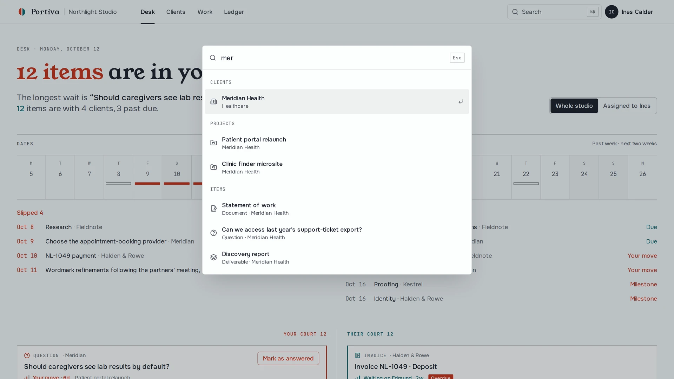Click the ⌘K shortcut badge
This screenshot has width=674, height=379.
point(593,12)
